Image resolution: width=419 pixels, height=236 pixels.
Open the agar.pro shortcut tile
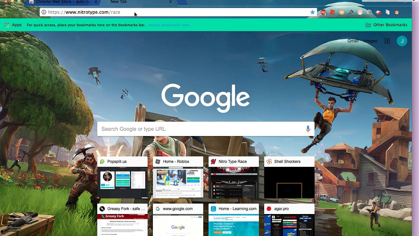pos(289,220)
